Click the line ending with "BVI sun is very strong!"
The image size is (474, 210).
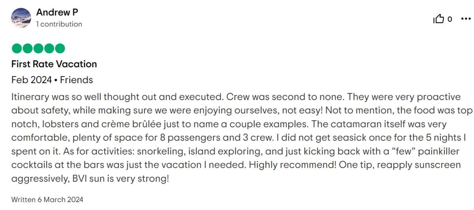coord(90,179)
